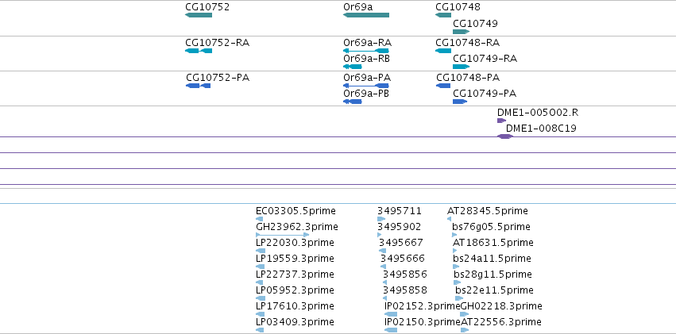Click the AT28345.5prime label text

[x=488, y=211]
